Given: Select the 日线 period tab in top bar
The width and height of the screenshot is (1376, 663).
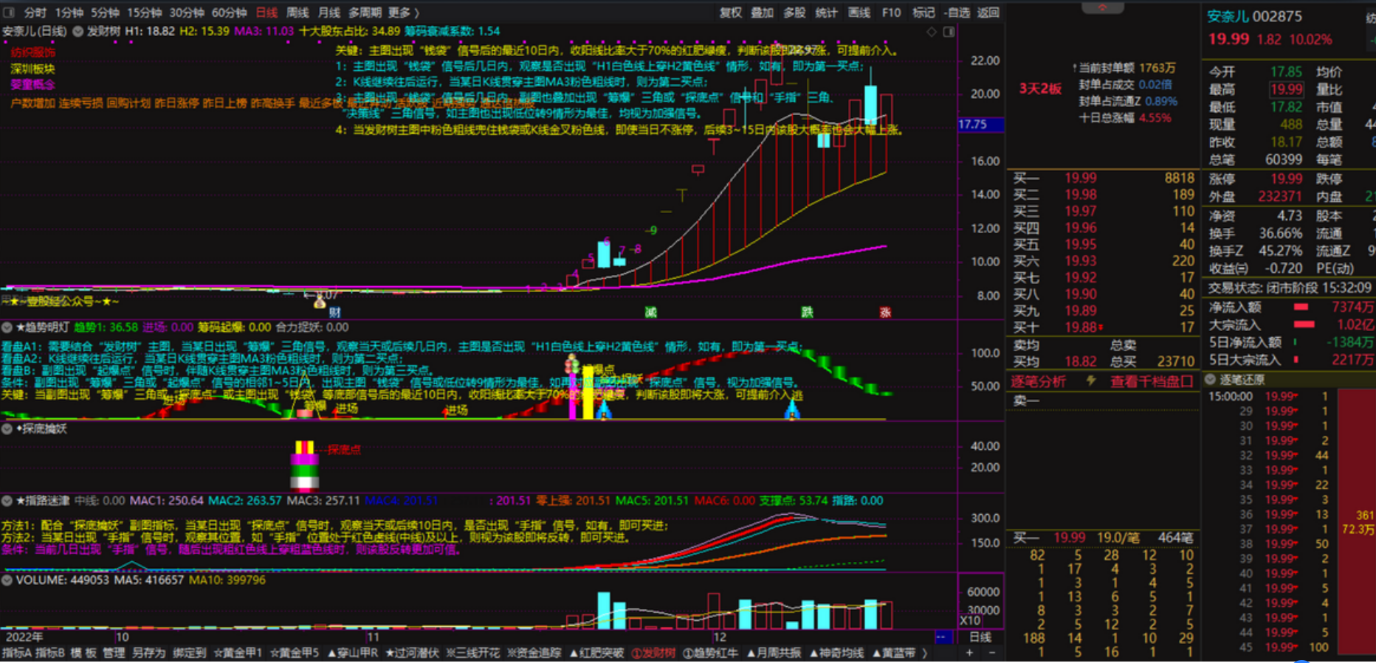Looking at the screenshot, I should click(266, 13).
